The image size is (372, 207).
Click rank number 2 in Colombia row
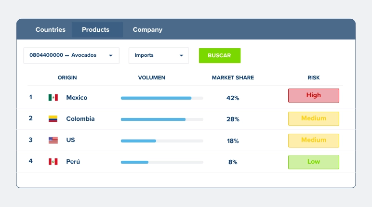tap(31, 118)
